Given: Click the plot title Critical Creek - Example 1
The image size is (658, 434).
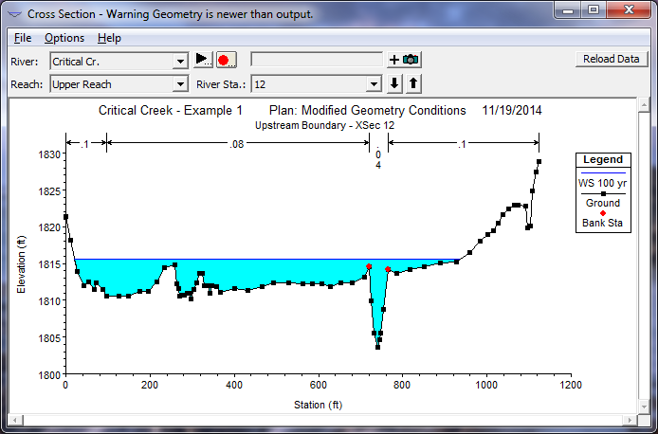Looking at the screenshot, I should pos(171,111).
